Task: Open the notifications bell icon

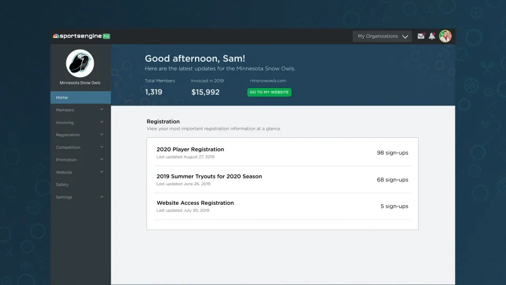Action: [432, 36]
